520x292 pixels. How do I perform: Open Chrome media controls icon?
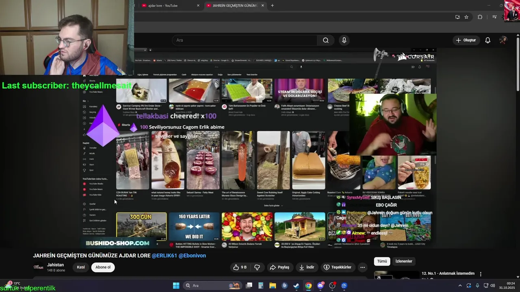494,17
